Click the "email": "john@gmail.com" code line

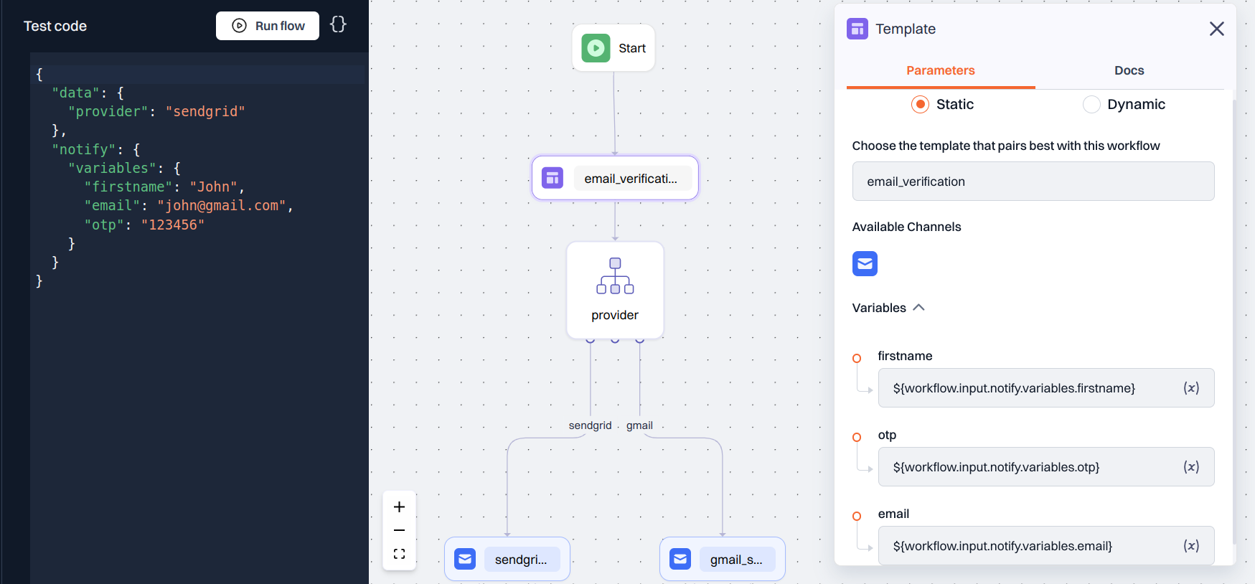189,205
